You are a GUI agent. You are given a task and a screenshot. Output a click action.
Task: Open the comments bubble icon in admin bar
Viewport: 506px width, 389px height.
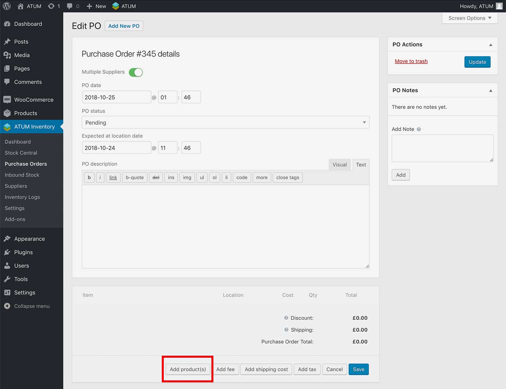70,6
